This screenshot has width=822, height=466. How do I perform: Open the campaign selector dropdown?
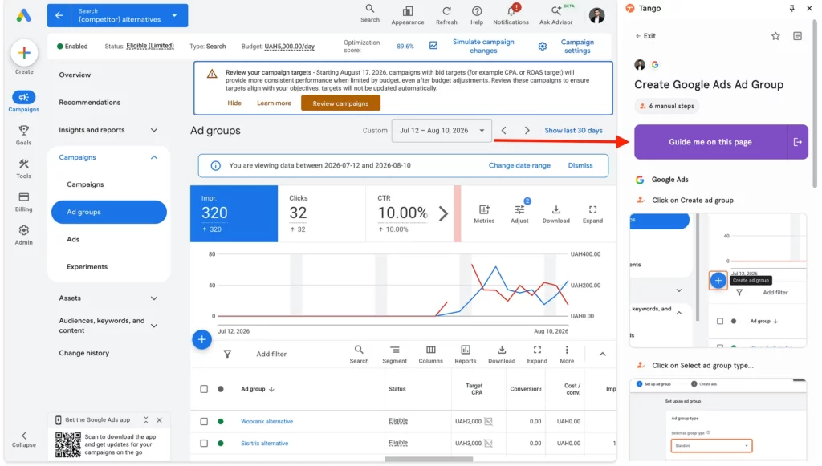[128, 16]
